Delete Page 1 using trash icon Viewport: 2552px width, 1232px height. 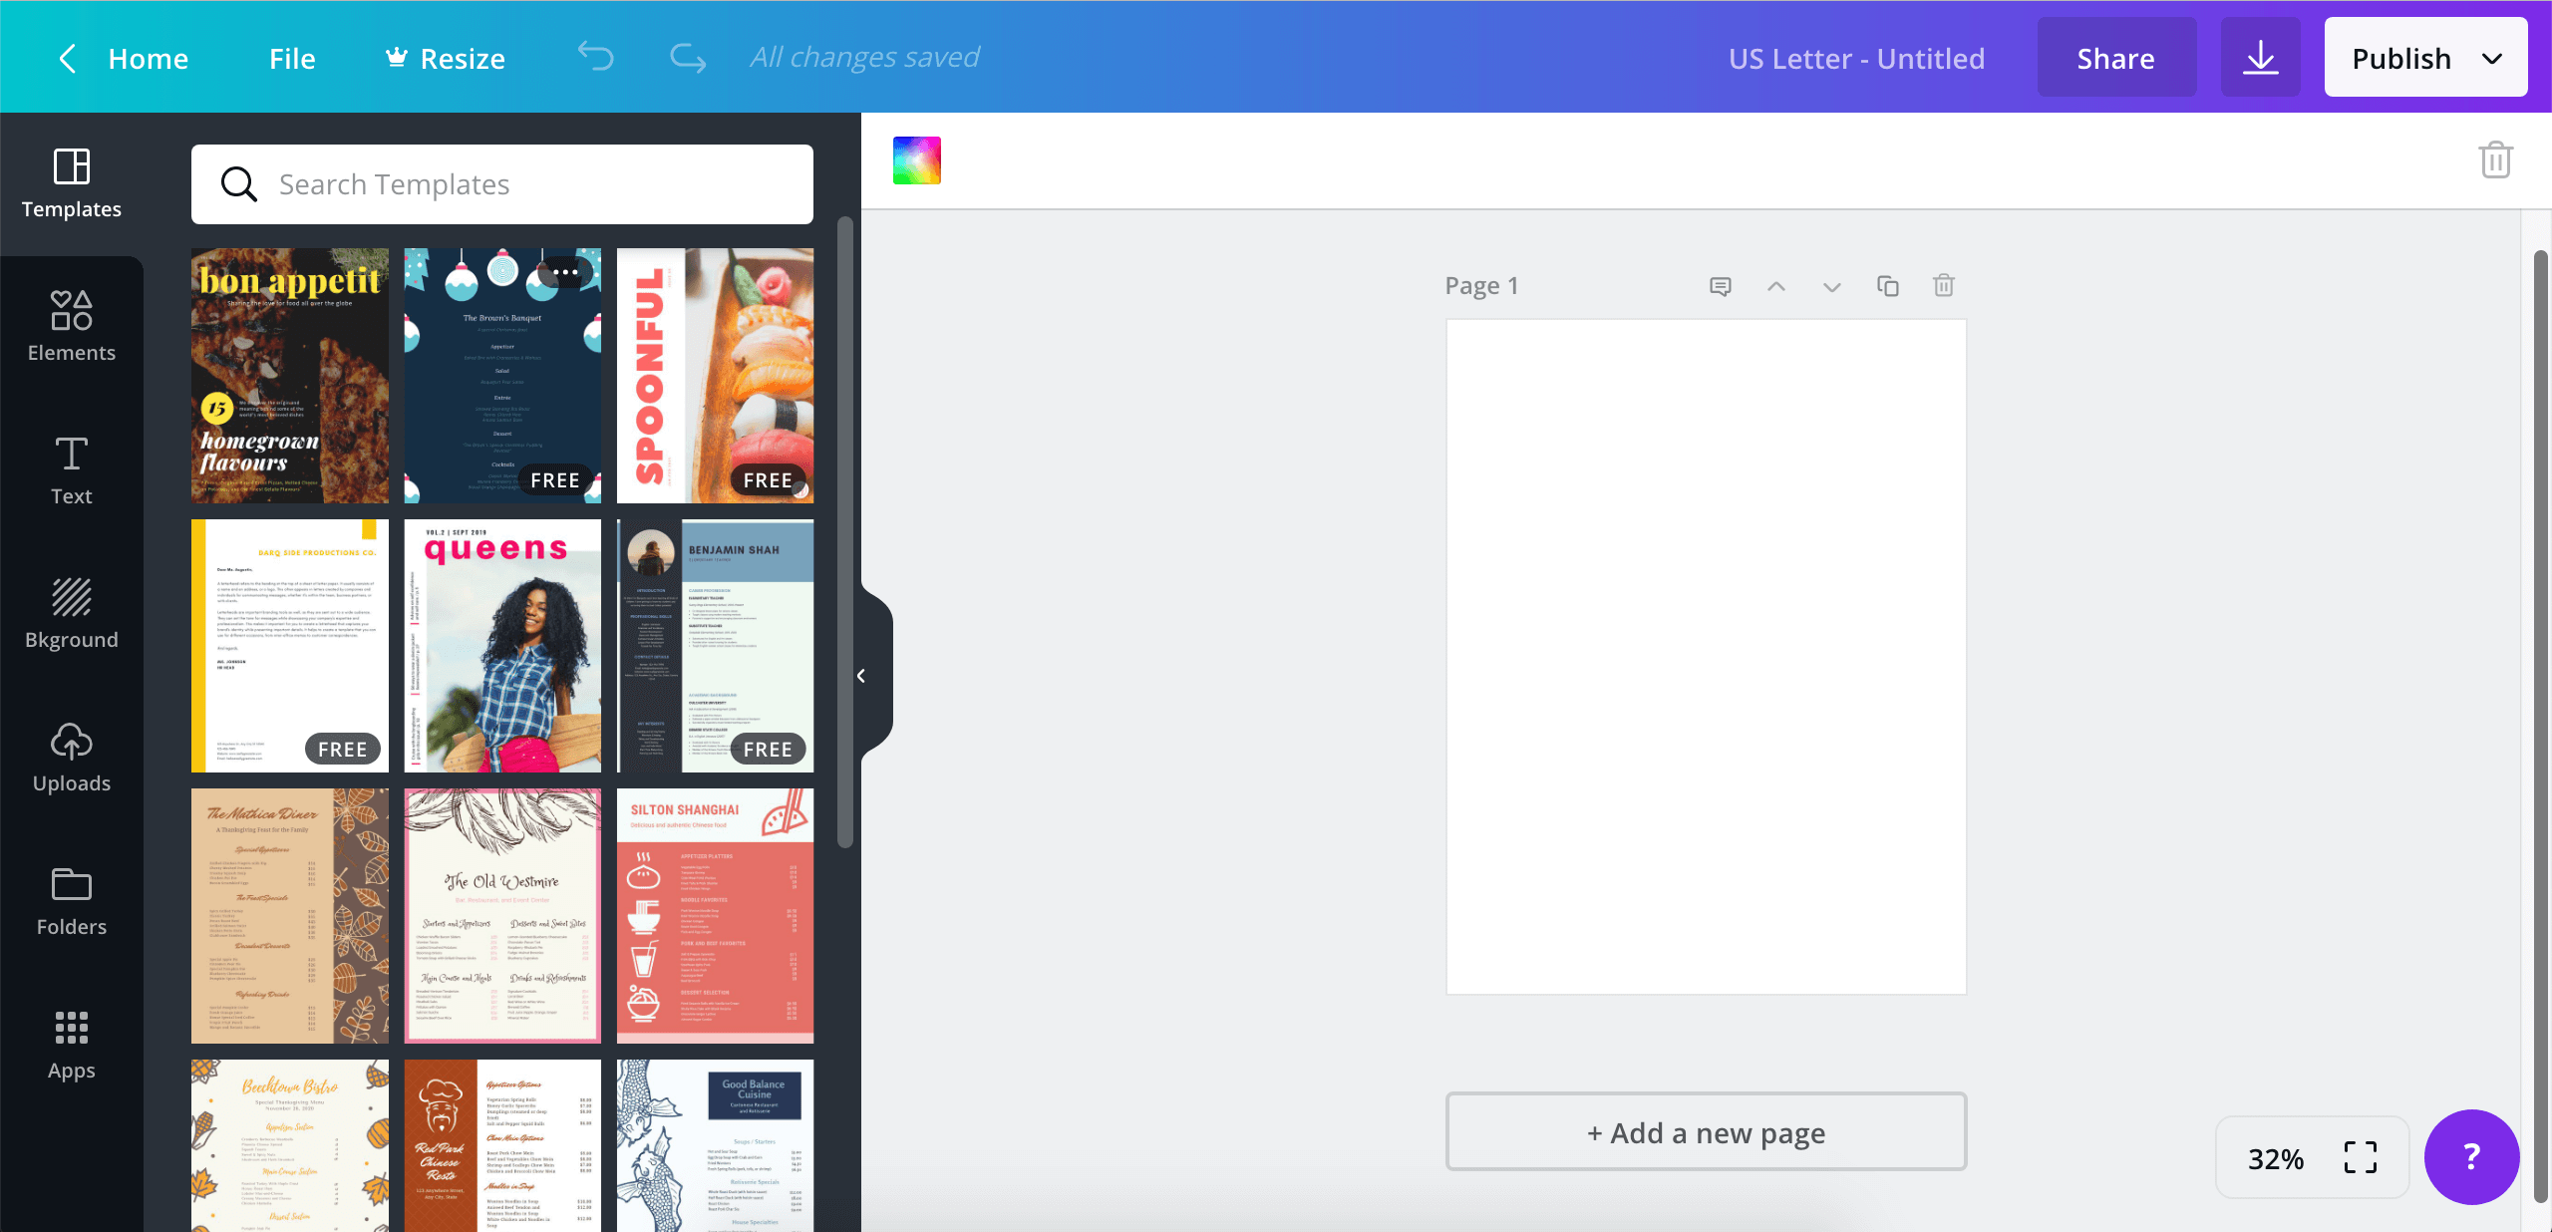point(1944,287)
